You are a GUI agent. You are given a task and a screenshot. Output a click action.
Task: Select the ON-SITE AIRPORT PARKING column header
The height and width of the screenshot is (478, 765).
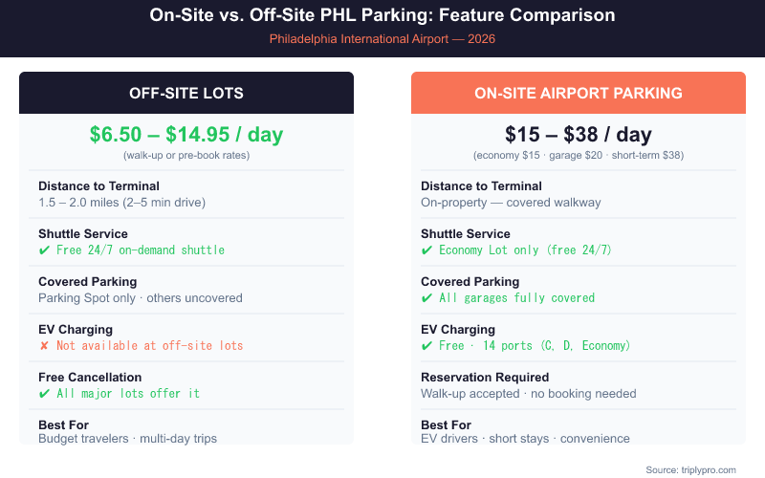pos(578,94)
